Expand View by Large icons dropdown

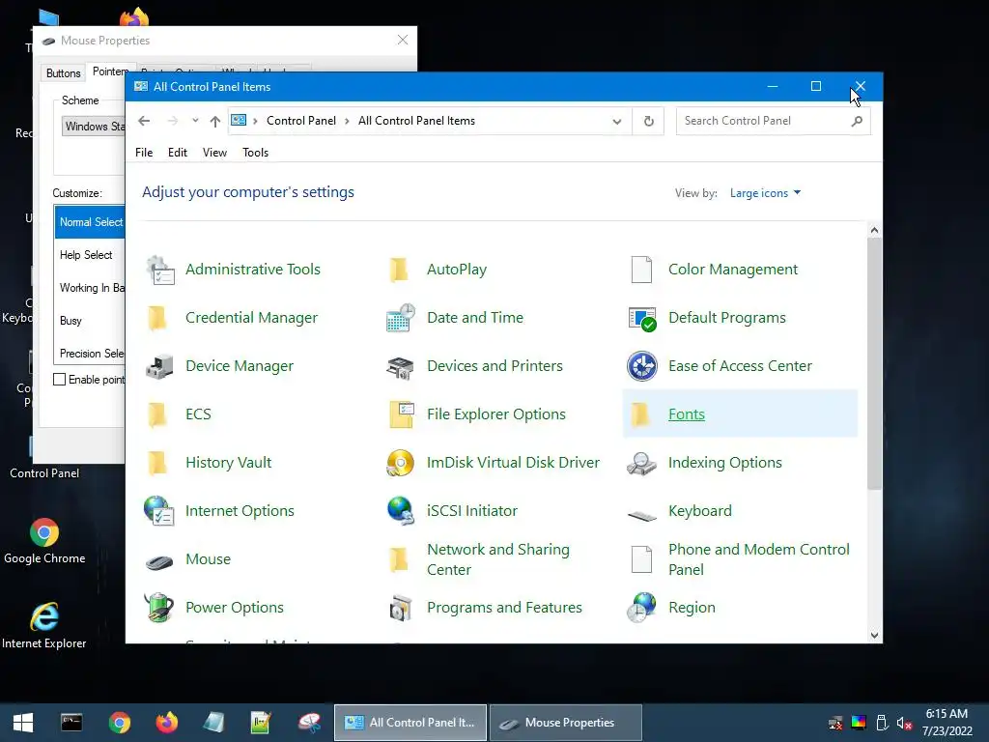765,193
